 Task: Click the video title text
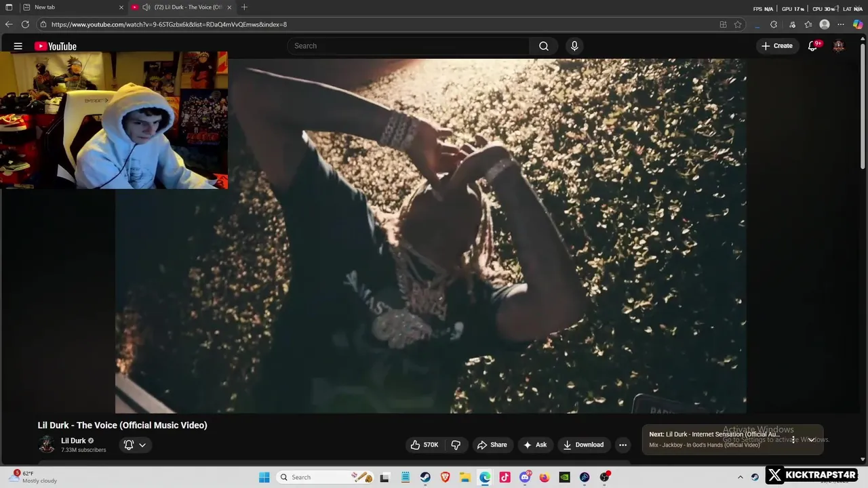pyautogui.click(x=122, y=425)
